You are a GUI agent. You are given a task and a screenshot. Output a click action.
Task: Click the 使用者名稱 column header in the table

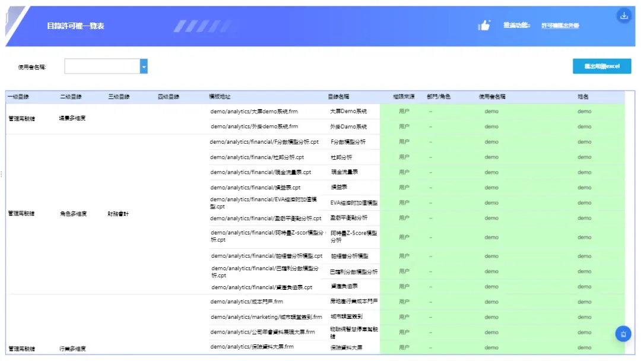coord(492,97)
